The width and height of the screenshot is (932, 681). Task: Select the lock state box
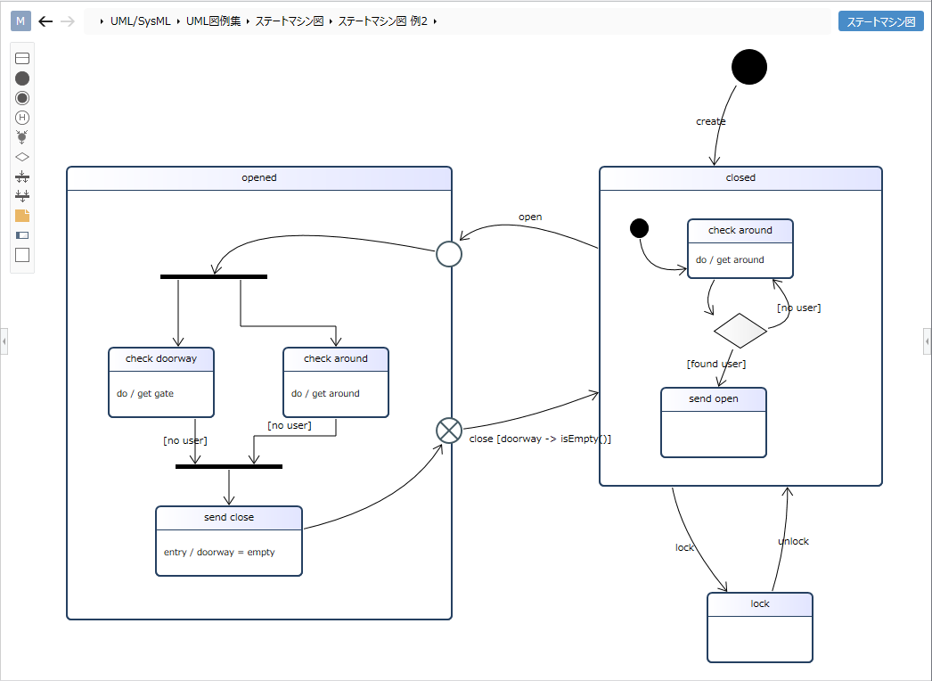(x=760, y=628)
